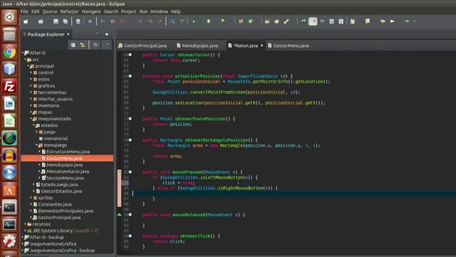Switch to GestorPrincipal.java tab
The image size is (456, 257).
(142, 46)
